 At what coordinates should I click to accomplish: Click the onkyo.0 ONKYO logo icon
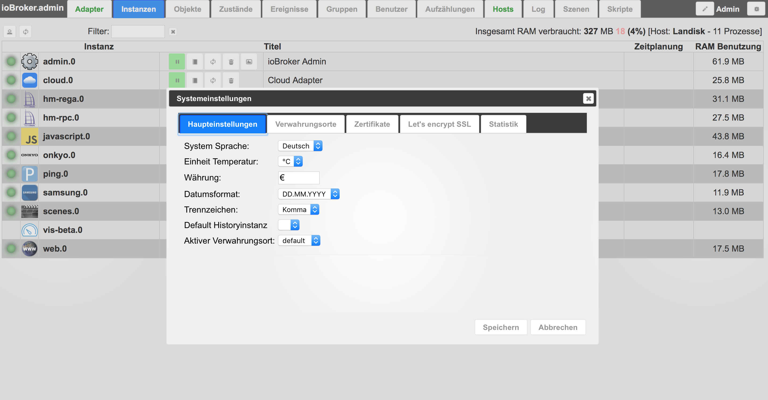29,155
